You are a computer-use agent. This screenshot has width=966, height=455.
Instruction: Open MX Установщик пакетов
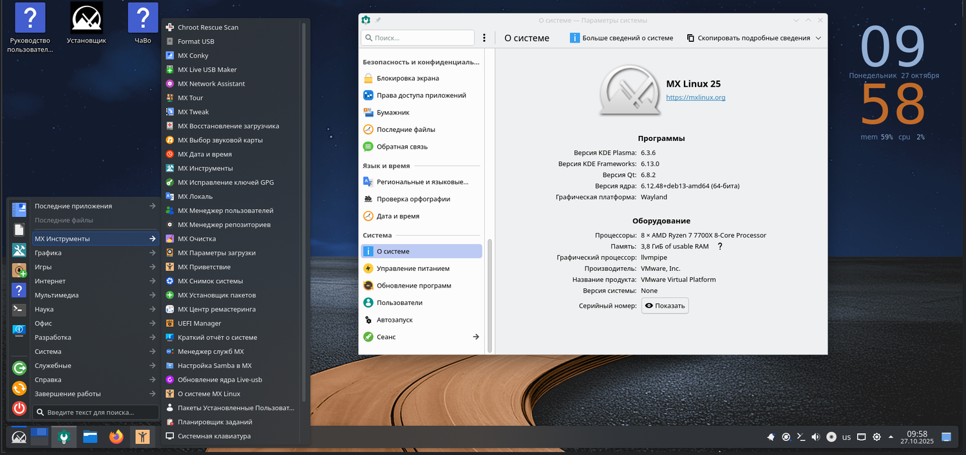click(x=231, y=295)
